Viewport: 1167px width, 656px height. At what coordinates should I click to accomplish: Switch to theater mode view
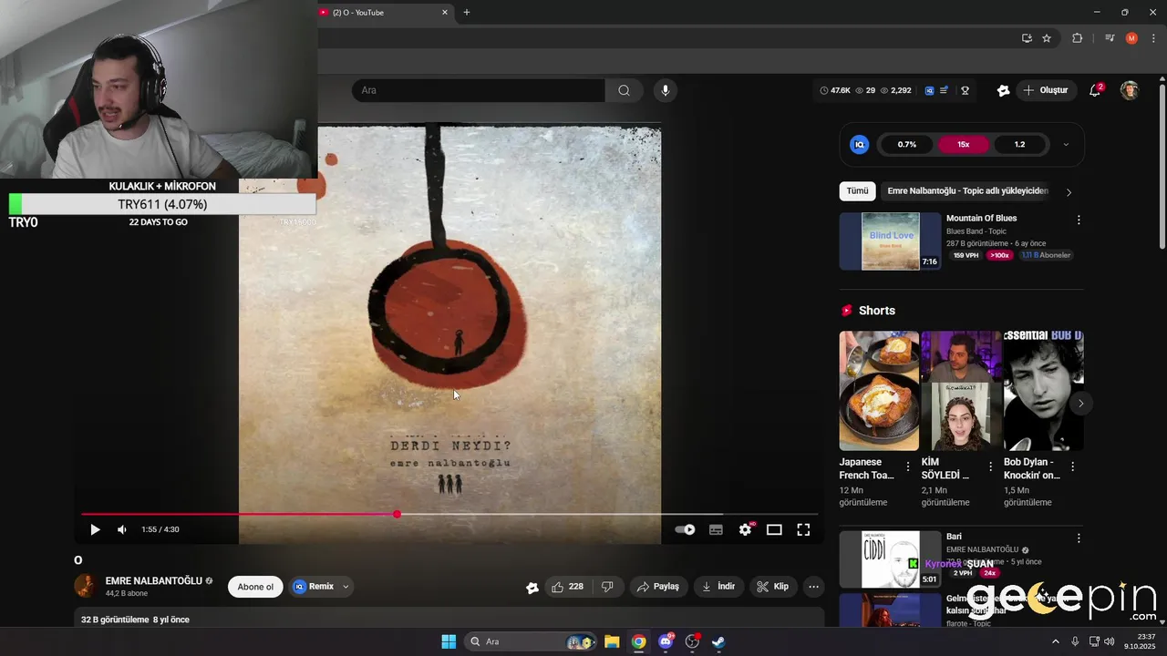coord(774,529)
